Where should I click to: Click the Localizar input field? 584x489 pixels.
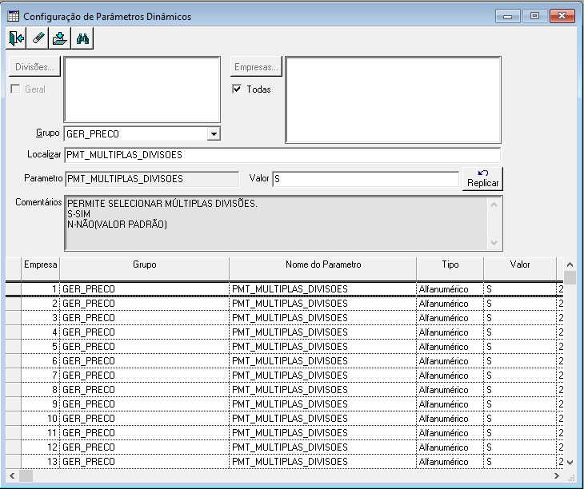[282, 155]
